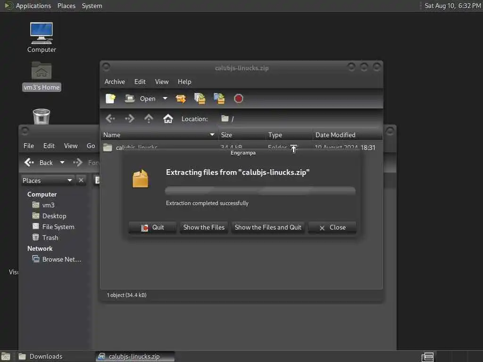The image size is (483, 362).
Task: Open the Archive menu
Action: (115, 82)
